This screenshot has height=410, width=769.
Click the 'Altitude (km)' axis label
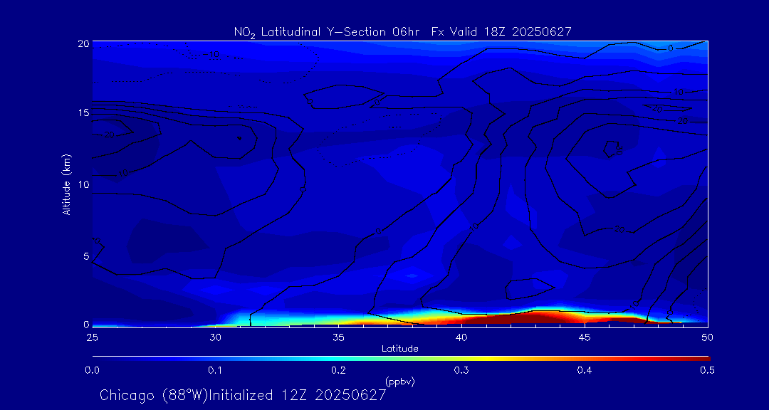[x=67, y=184]
